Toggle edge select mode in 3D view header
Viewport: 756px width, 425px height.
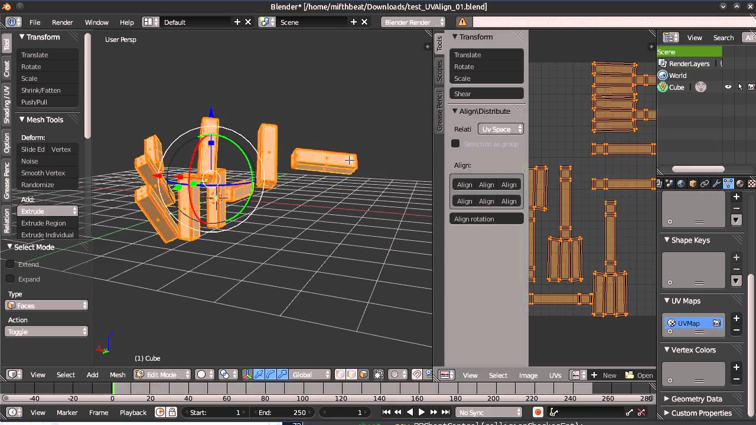(352, 374)
